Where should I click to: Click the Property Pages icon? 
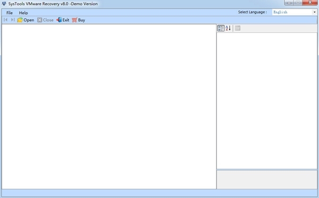[238, 28]
